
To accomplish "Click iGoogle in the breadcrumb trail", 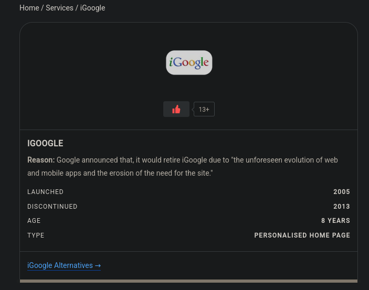I will (x=92, y=8).
